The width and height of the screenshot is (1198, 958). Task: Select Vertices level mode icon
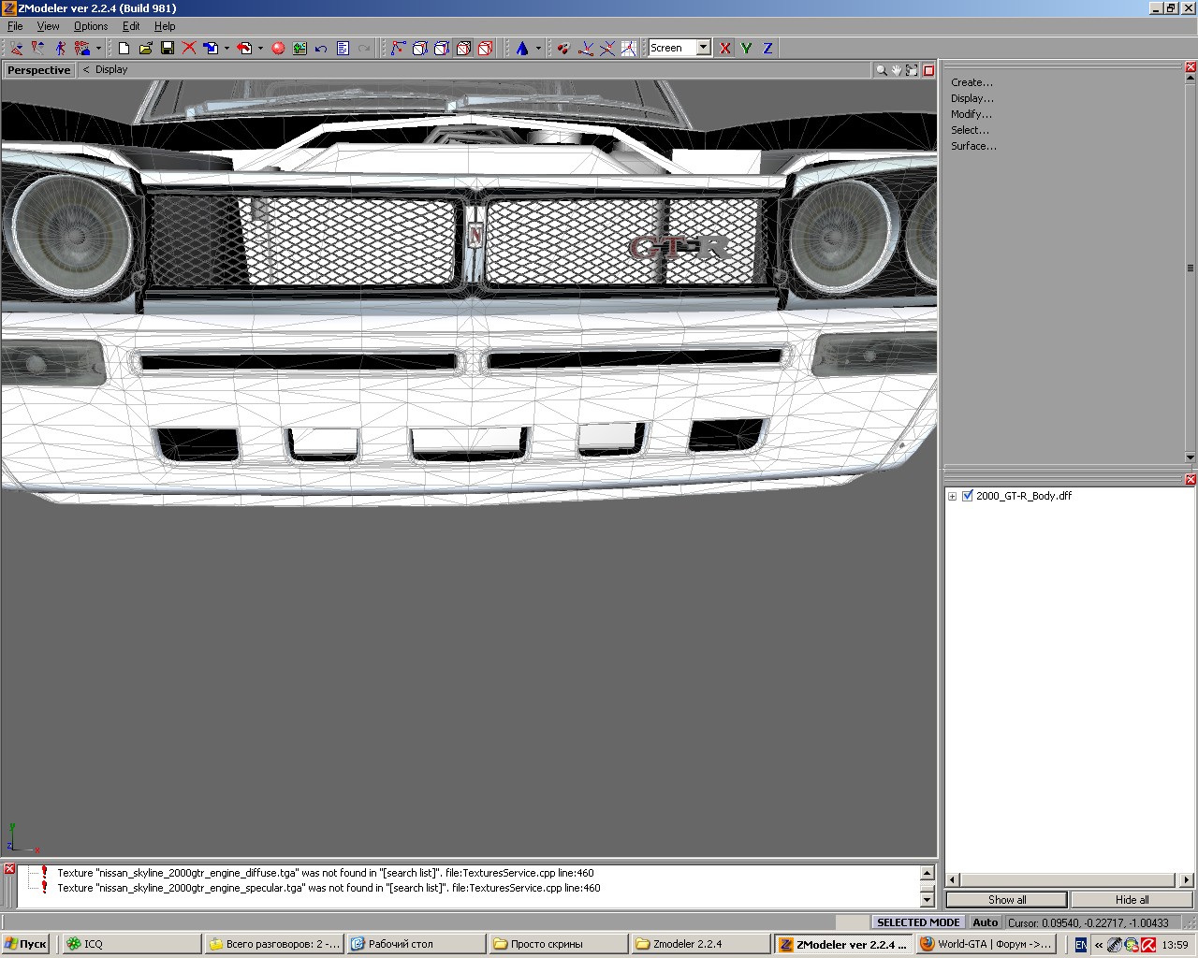click(x=399, y=48)
